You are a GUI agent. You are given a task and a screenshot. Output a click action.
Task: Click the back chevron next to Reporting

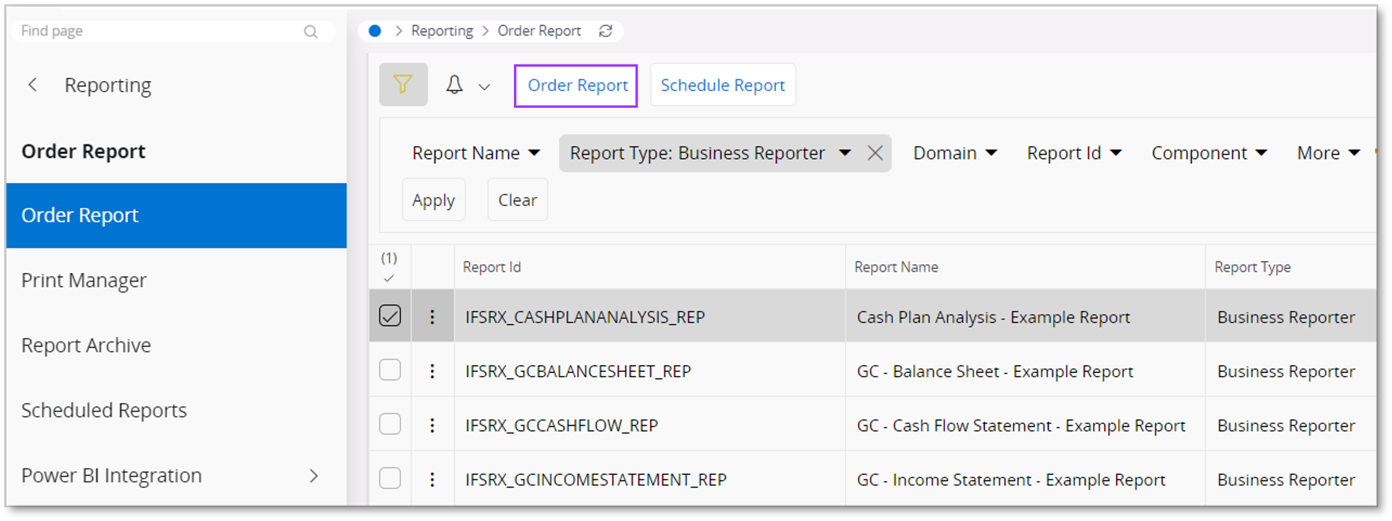(x=33, y=84)
